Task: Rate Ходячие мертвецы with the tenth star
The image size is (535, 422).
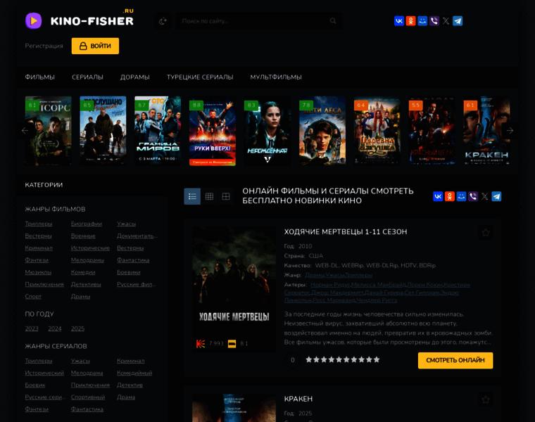Action: [x=377, y=359]
